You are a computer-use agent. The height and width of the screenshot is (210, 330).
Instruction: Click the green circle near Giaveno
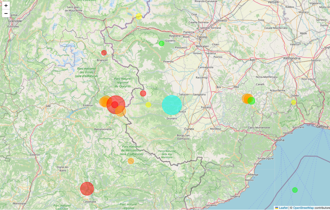(x=161, y=43)
